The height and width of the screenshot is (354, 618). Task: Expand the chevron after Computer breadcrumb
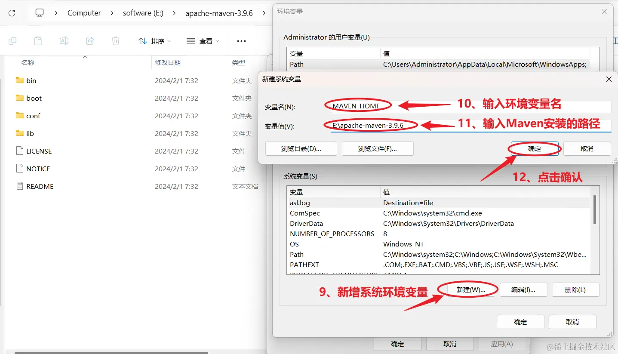click(112, 13)
